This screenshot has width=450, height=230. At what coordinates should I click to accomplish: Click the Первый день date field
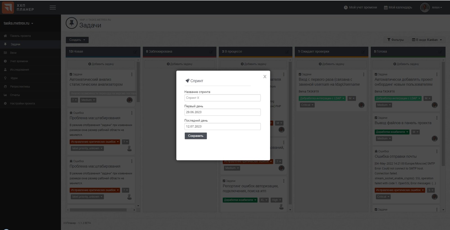pyautogui.click(x=222, y=112)
